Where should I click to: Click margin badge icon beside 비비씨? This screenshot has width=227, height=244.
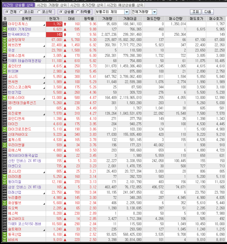coord(4,240)
